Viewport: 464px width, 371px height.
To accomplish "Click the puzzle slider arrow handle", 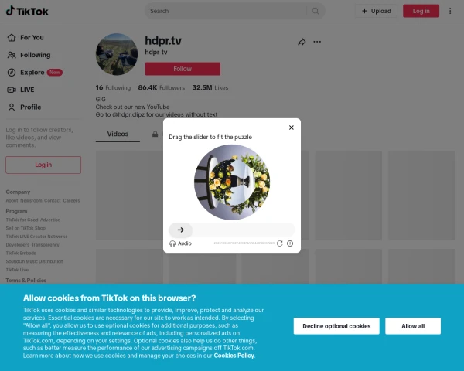I will coord(180,230).
